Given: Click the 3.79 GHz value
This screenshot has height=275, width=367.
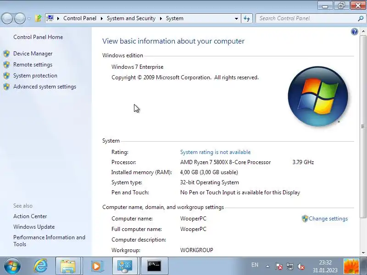Looking at the screenshot, I should point(303,162).
